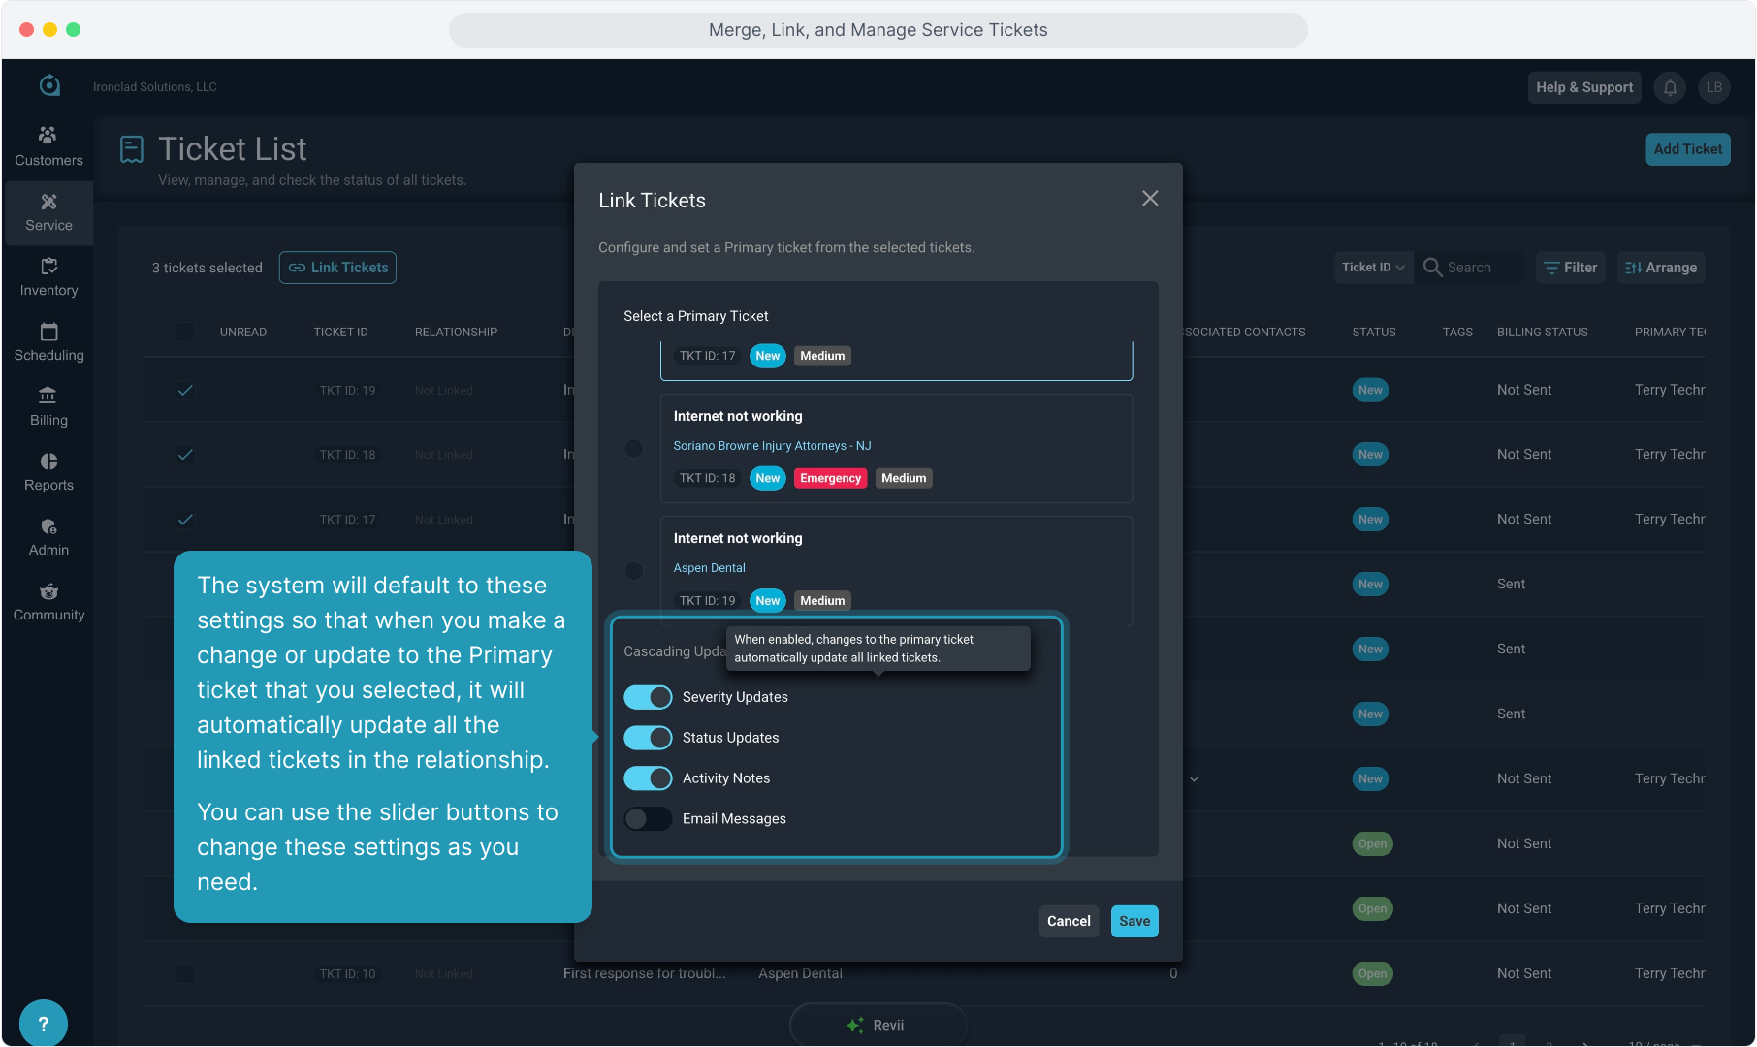The image size is (1757, 1047).
Task: Open the Ticket ID search dropdown
Action: coord(1373,268)
